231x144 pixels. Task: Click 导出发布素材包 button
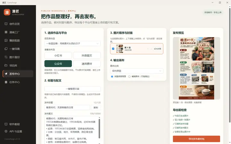[x=196, y=139]
